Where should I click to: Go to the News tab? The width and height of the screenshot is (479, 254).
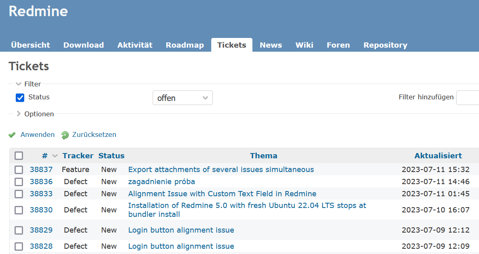click(x=271, y=45)
